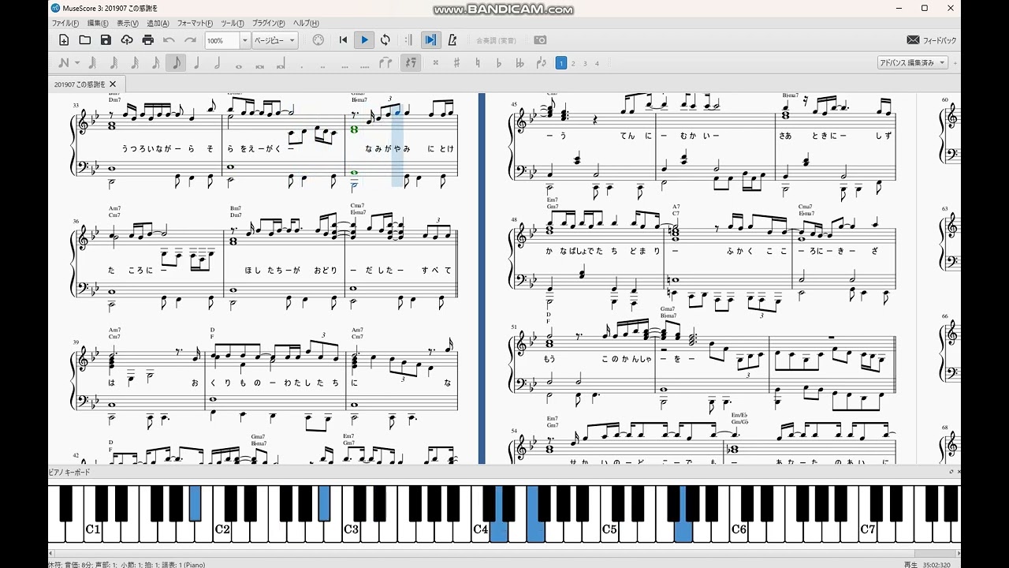Click the フィードバック feedback button
1009x568 pixels.
tap(932, 40)
